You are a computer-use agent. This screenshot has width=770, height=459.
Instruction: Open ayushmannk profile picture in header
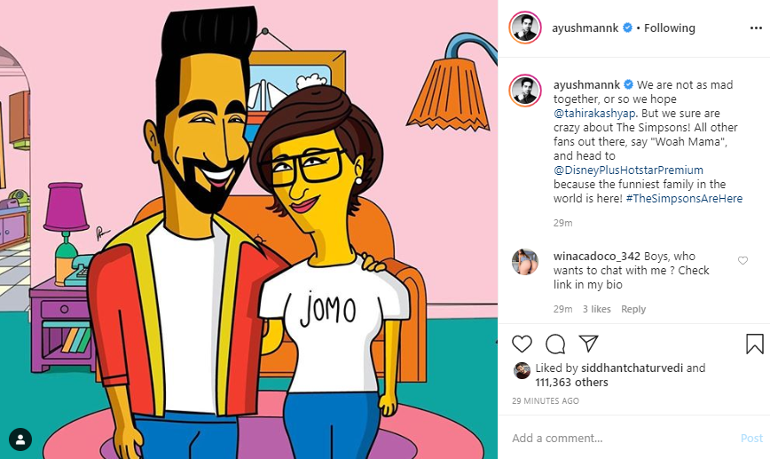[x=525, y=28]
